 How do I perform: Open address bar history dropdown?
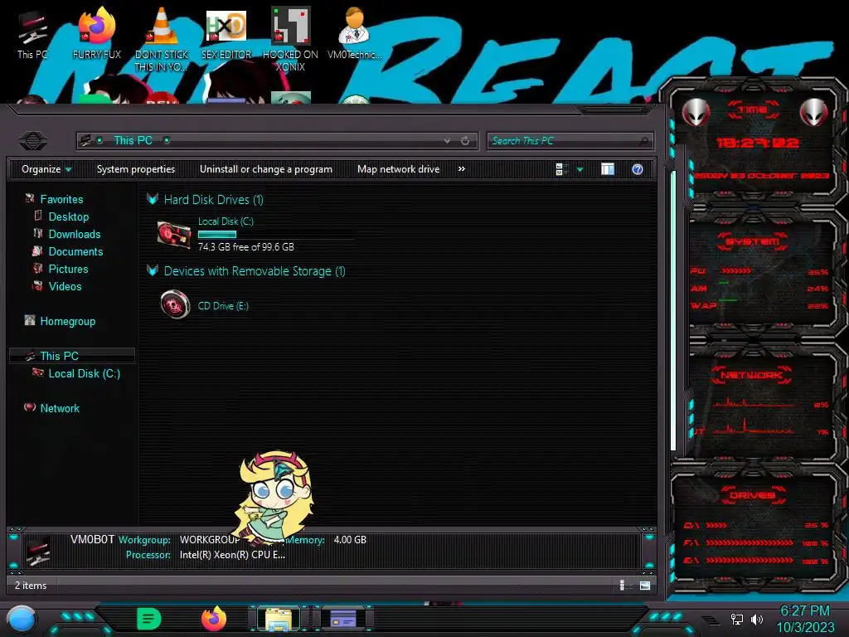447,141
